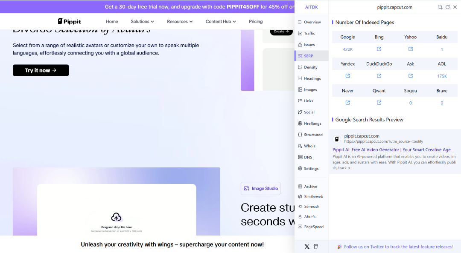
Task: Click the Try it now button
Action: pos(41,70)
